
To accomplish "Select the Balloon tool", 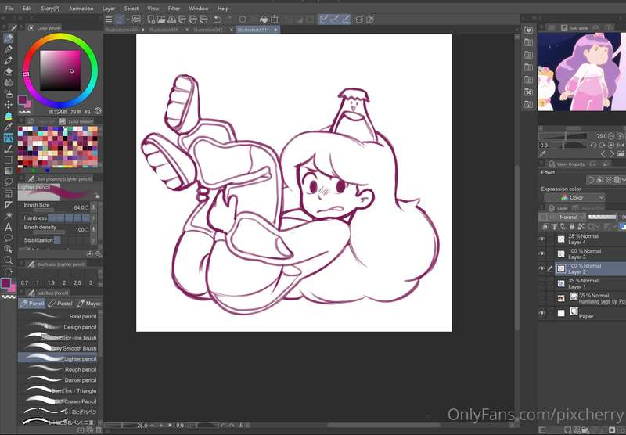I will click(8, 239).
